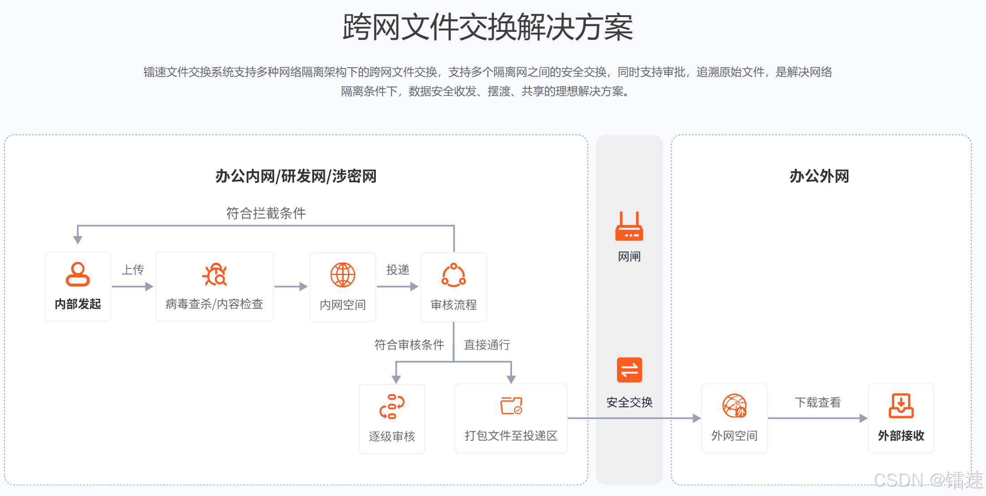
Task: Click the 内部发起 user icon
Action: click(78, 274)
